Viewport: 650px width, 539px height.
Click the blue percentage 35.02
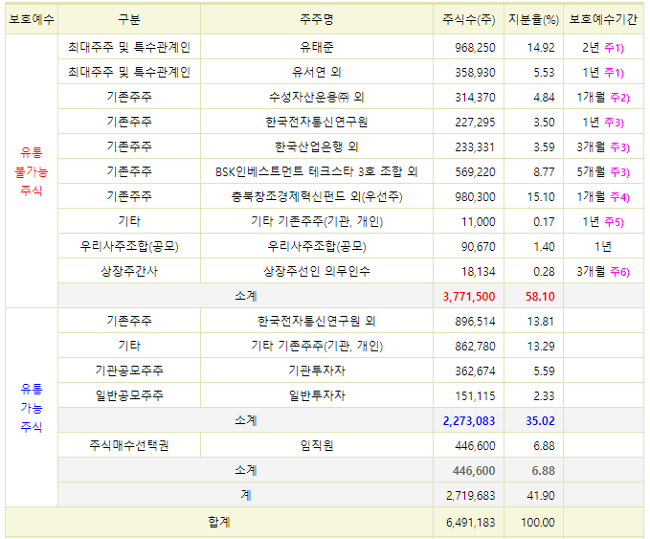(540, 421)
